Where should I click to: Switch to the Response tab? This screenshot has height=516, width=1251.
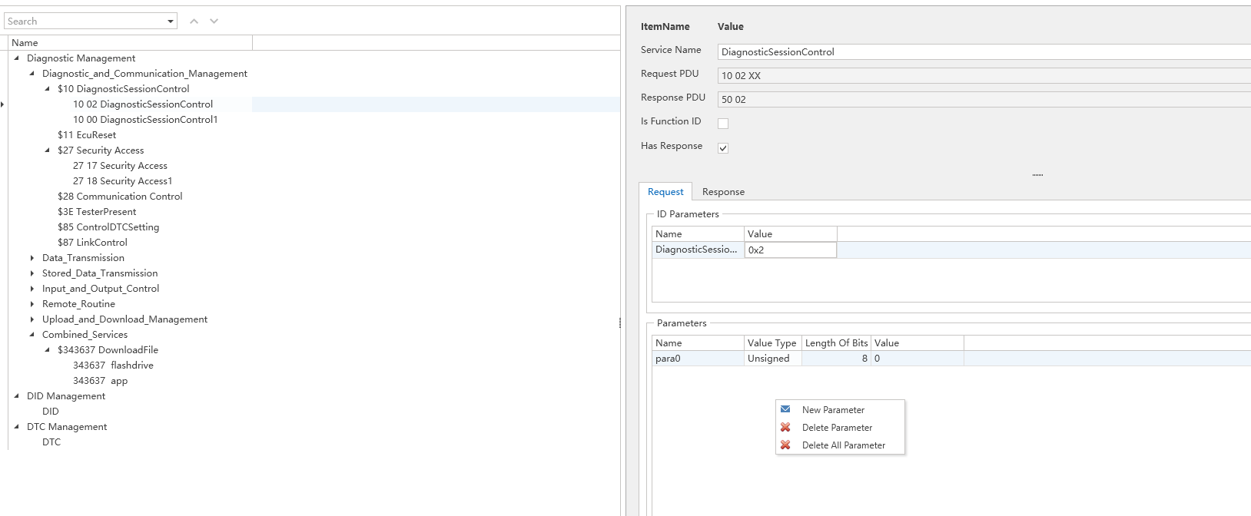click(x=723, y=192)
